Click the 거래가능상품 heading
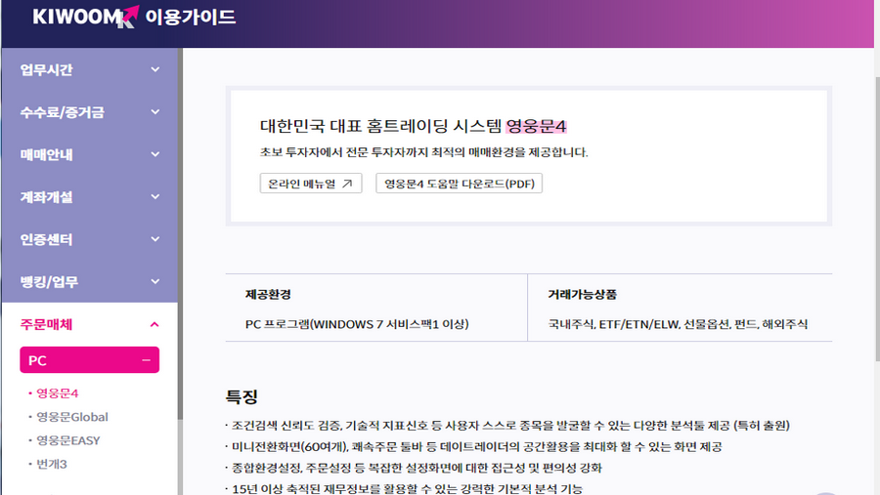880x495 pixels. pos(583,294)
